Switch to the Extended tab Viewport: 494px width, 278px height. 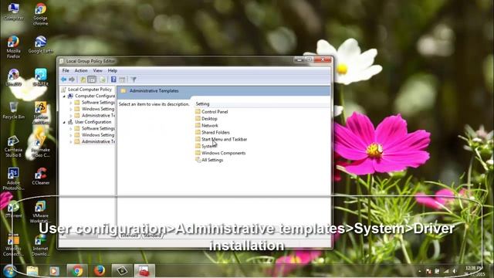(x=129, y=236)
